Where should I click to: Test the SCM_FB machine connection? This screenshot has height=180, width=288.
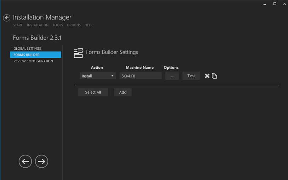[191, 76]
